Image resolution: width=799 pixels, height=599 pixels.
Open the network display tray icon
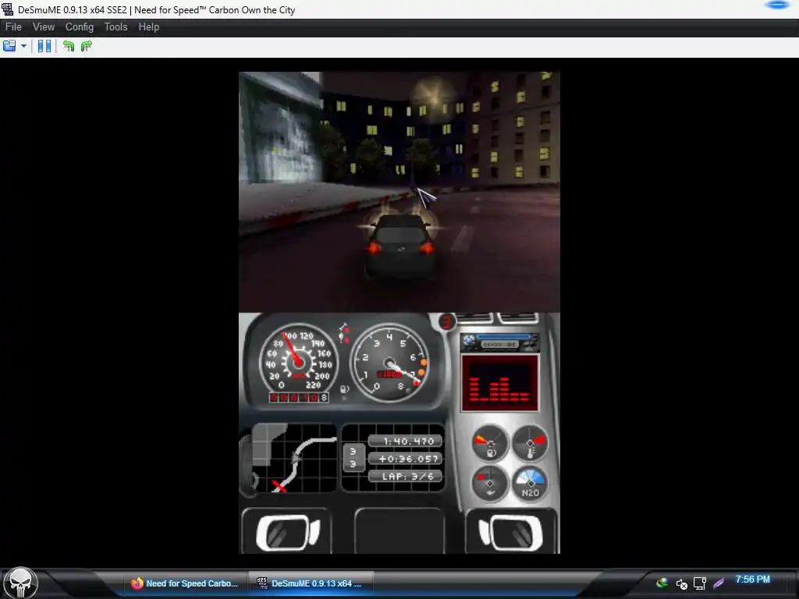click(700, 583)
